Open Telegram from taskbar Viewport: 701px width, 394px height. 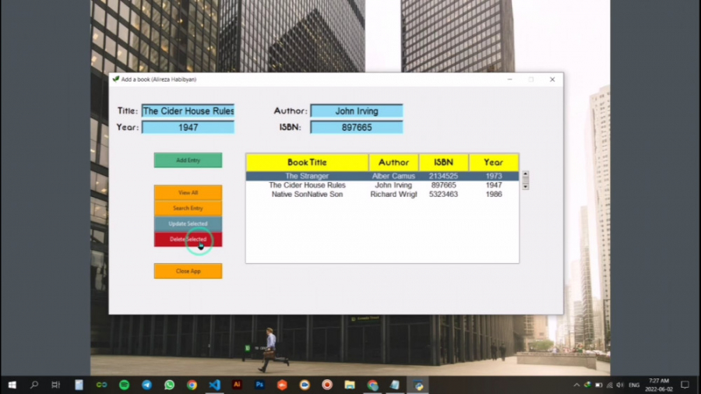pos(146,385)
